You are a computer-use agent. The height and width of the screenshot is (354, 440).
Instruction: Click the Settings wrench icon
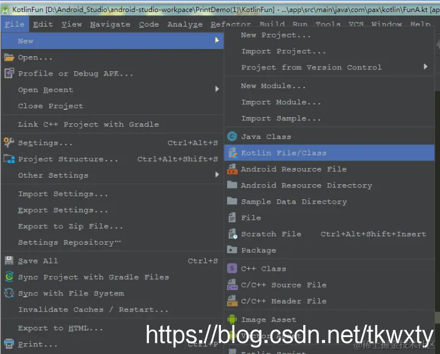9,143
